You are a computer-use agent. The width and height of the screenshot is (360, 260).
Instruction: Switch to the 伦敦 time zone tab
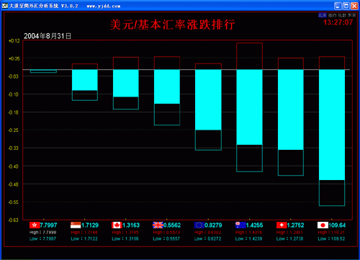click(342, 15)
